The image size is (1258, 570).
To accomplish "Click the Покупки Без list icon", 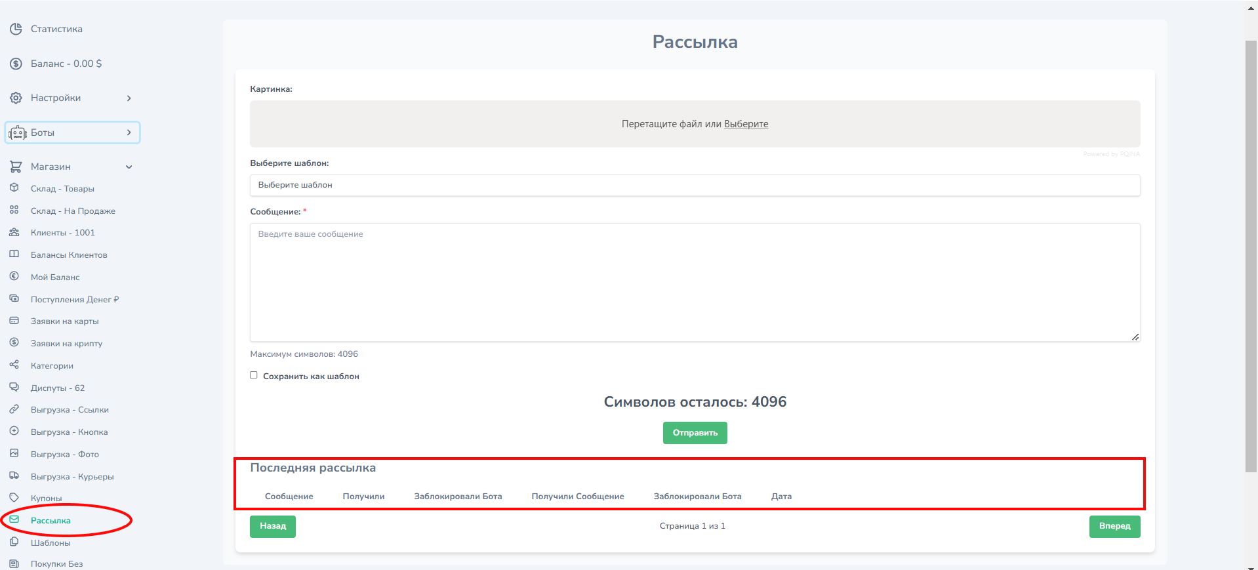I will [x=14, y=563].
